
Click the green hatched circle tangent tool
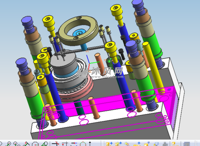point(45,144)
